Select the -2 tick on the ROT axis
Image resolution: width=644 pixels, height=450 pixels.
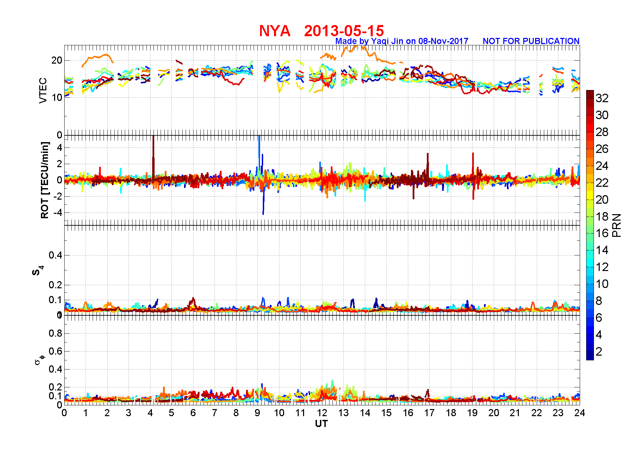coord(58,196)
